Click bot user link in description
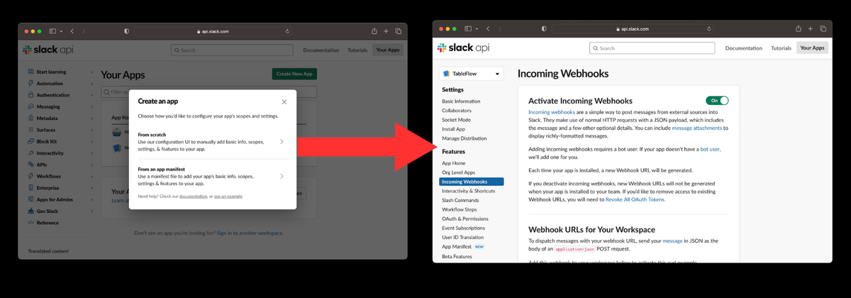Image resolution: width=851 pixels, height=298 pixels. [x=710, y=150]
